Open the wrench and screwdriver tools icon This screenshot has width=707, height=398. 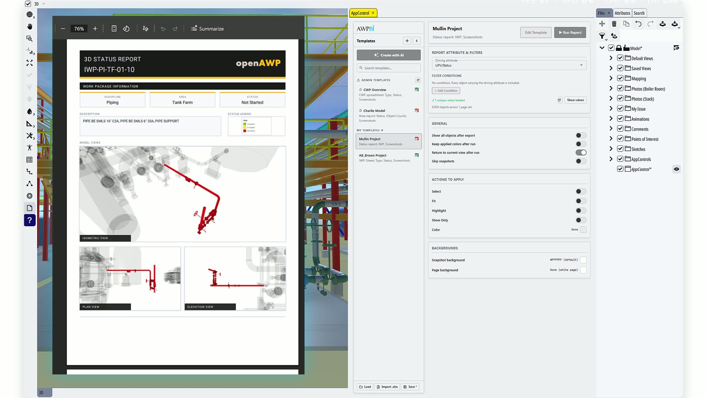click(29, 136)
